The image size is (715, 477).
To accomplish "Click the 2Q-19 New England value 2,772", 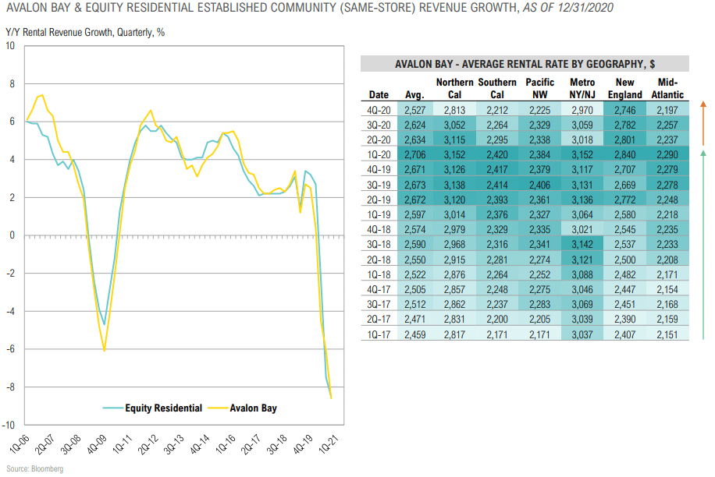I will pos(624,200).
